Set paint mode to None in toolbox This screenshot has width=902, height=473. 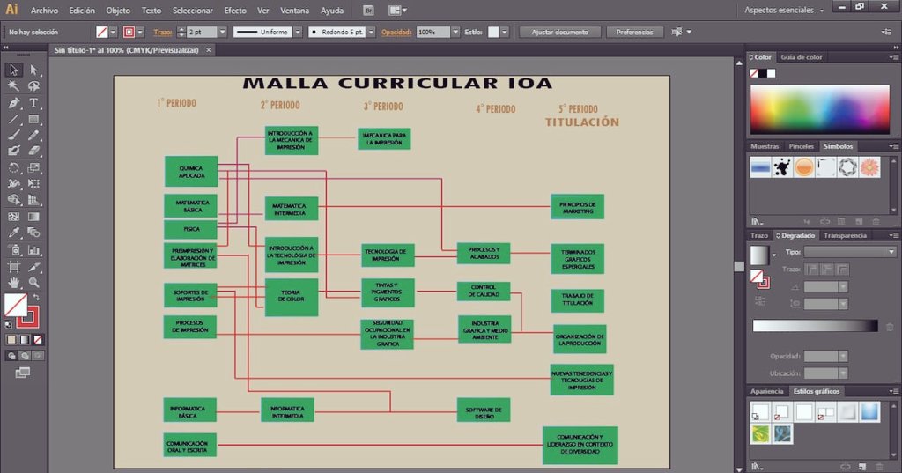[x=38, y=340]
